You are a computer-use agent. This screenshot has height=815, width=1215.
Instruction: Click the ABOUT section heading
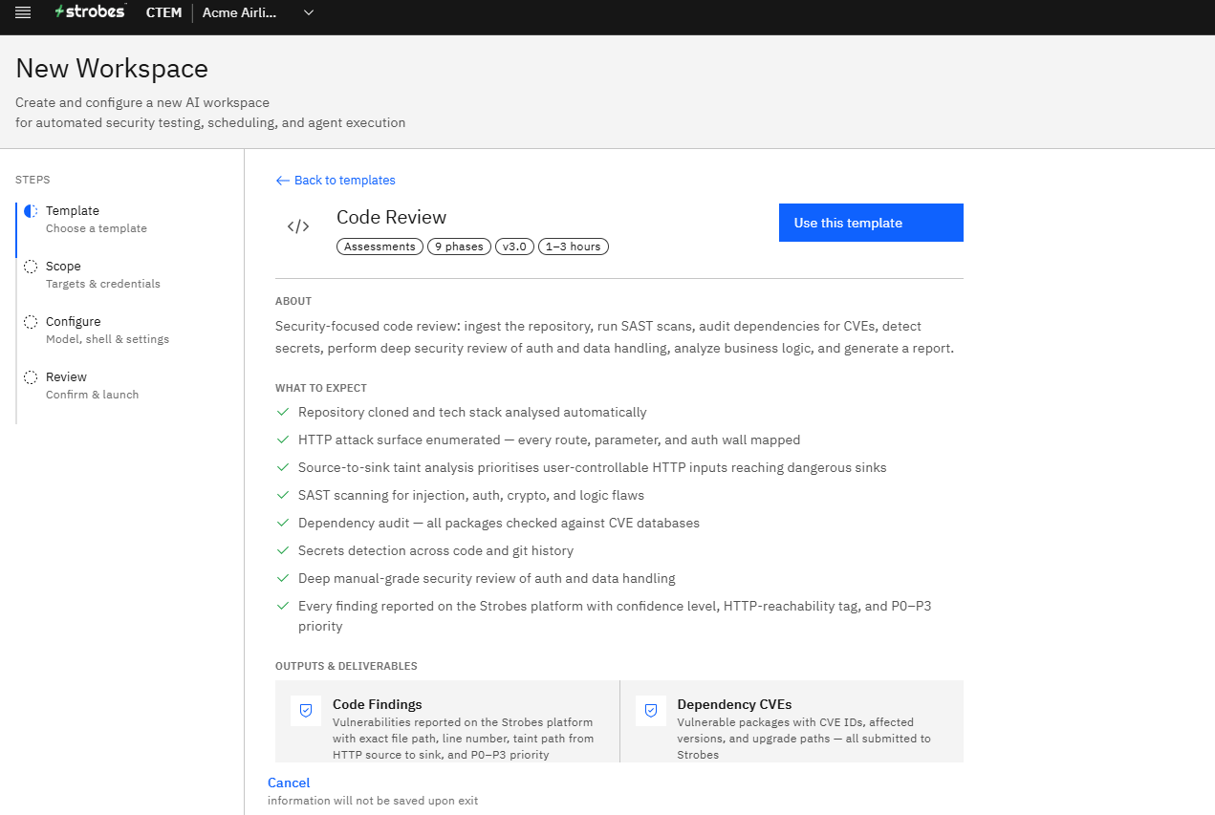(x=293, y=301)
